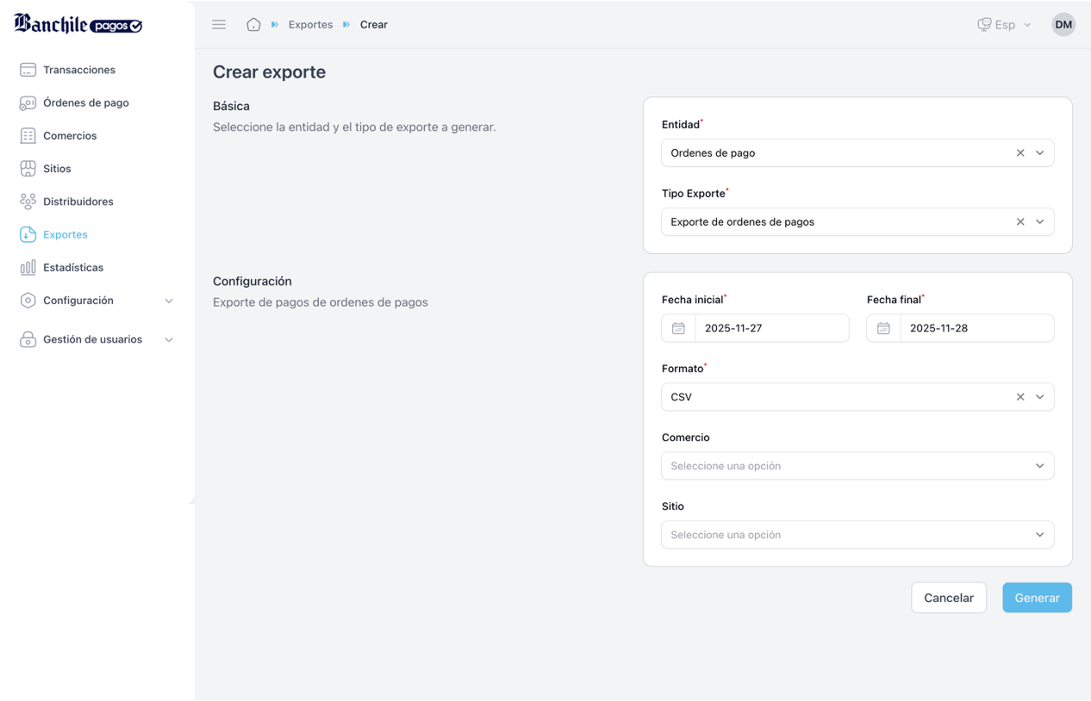Clear the Entidad selection
The image size is (1091, 701).
tap(1020, 153)
